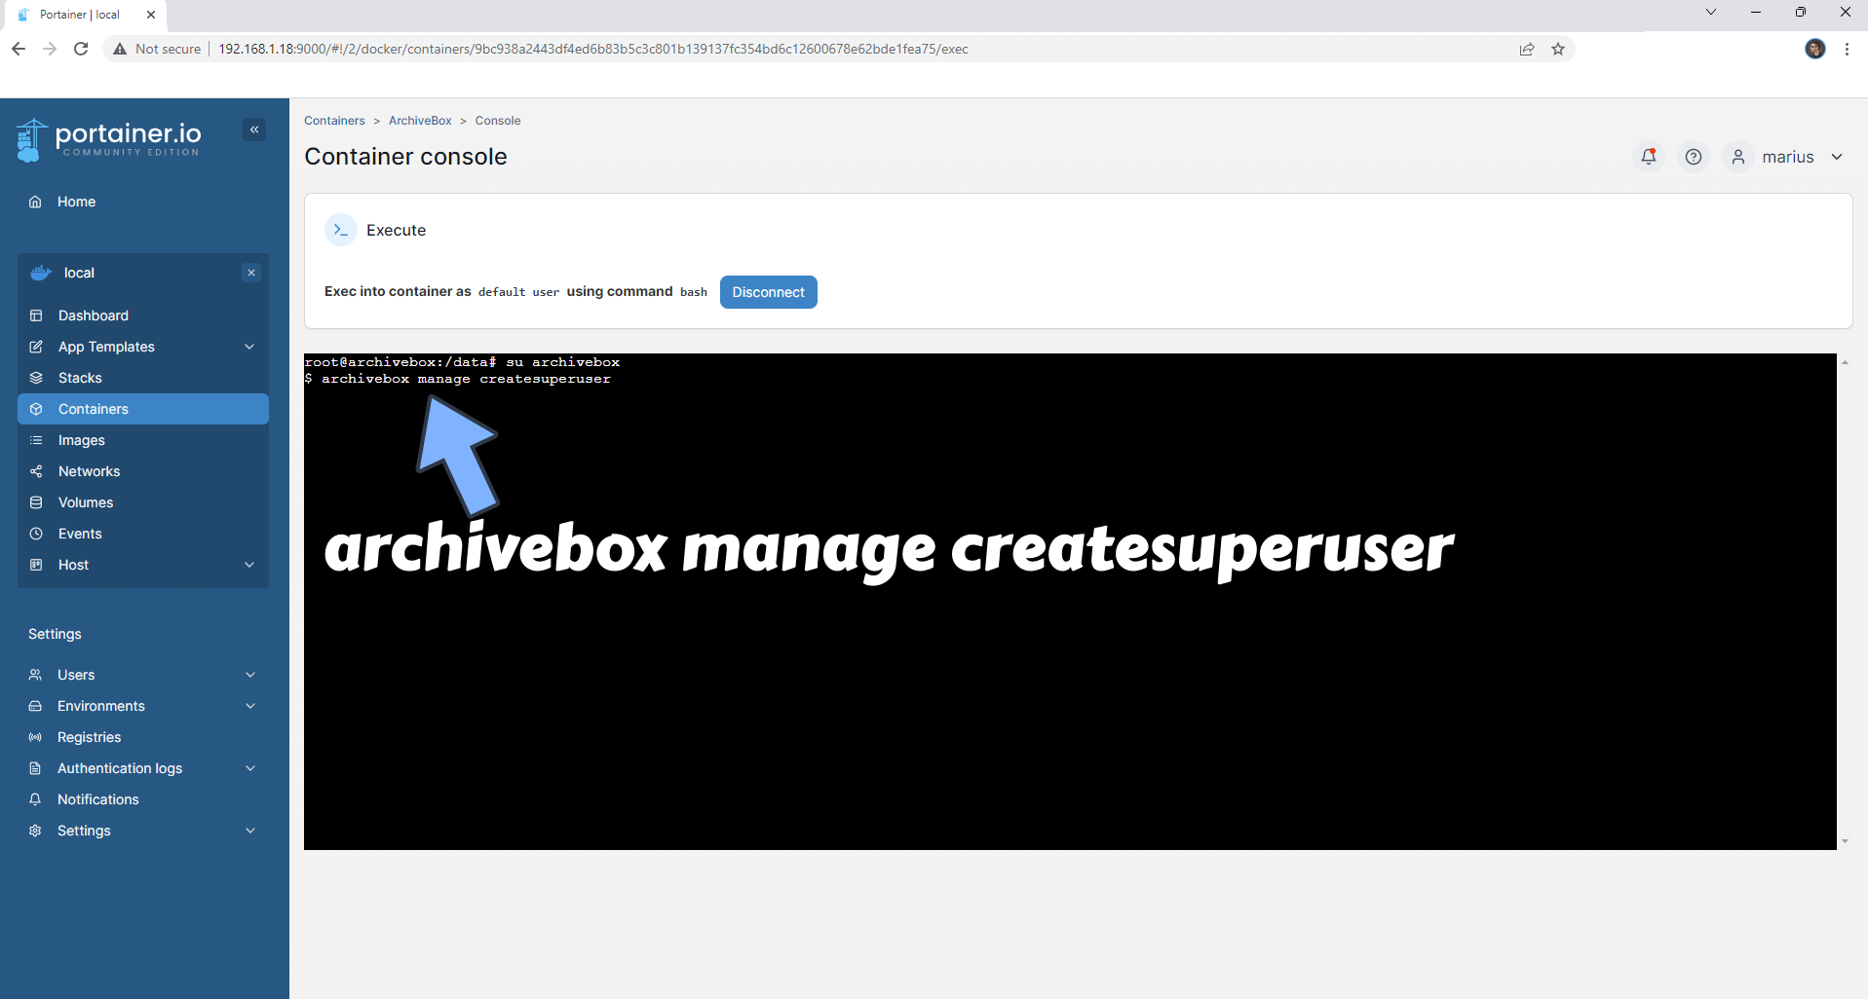Click the portainer.io logo
This screenshot has height=999, width=1868.
(x=109, y=139)
